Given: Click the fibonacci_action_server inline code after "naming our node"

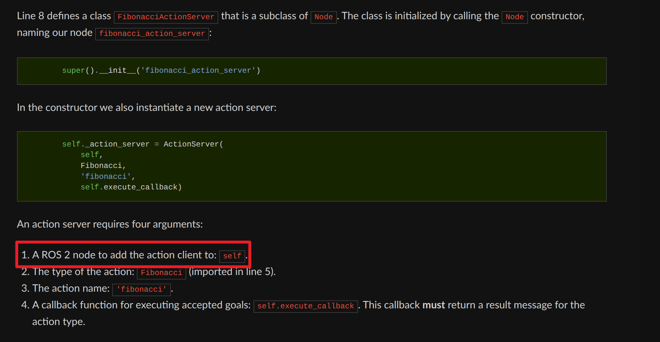Looking at the screenshot, I should point(152,33).
